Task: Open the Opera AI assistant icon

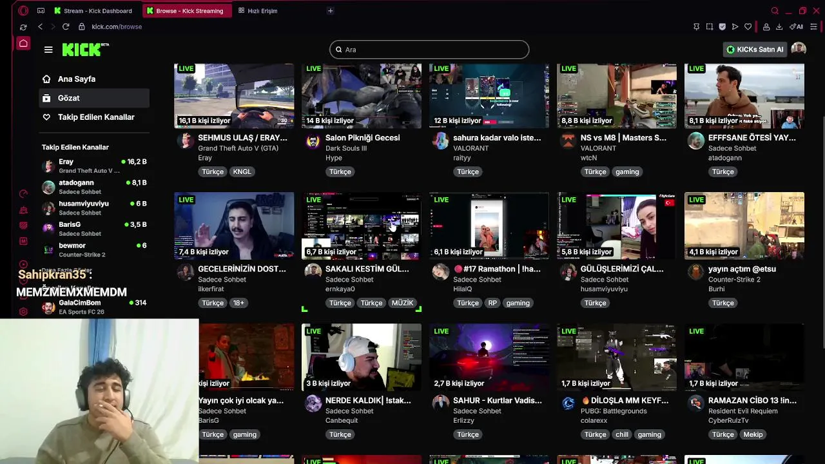Action: pyautogui.click(x=797, y=26)
